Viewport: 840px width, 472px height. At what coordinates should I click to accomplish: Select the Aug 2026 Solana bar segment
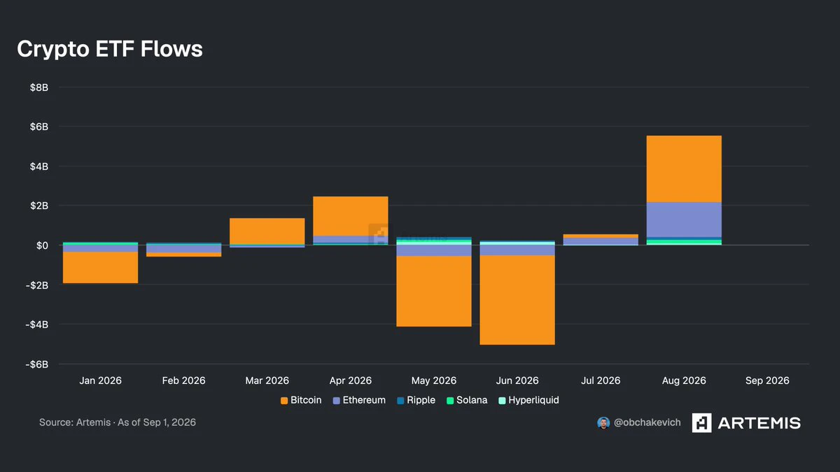684,241
